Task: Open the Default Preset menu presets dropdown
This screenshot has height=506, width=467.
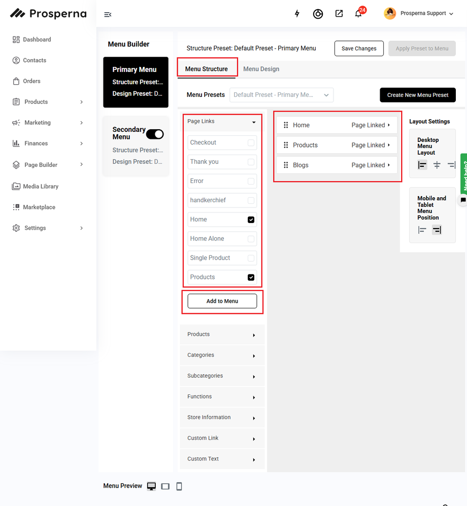Action: pos(281,95)
